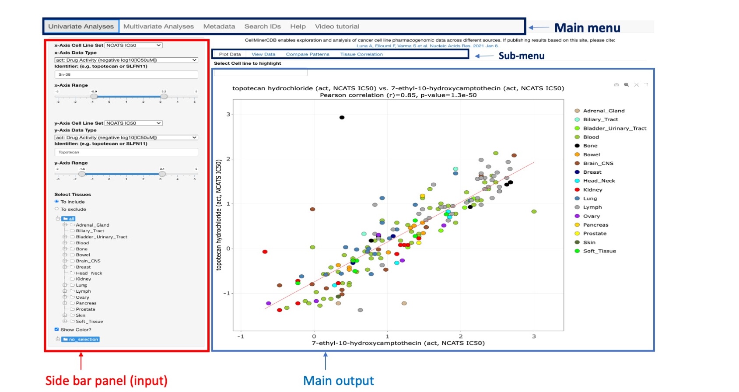Click the Prostate folder icon in tissue tree
Image resolution: width=739 pixels, height=392 pixels.
tap(73, 309)
